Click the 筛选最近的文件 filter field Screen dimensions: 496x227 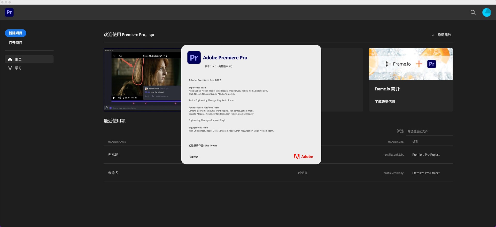point(429,131)
